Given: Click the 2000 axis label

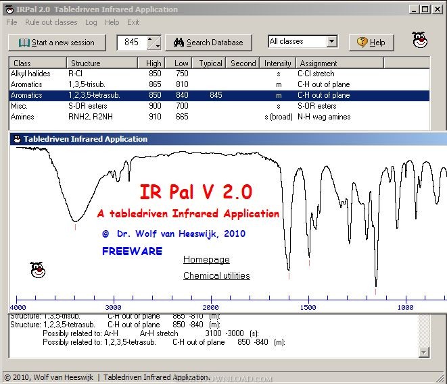Looking at the screenshot, I should click(211, 308).
